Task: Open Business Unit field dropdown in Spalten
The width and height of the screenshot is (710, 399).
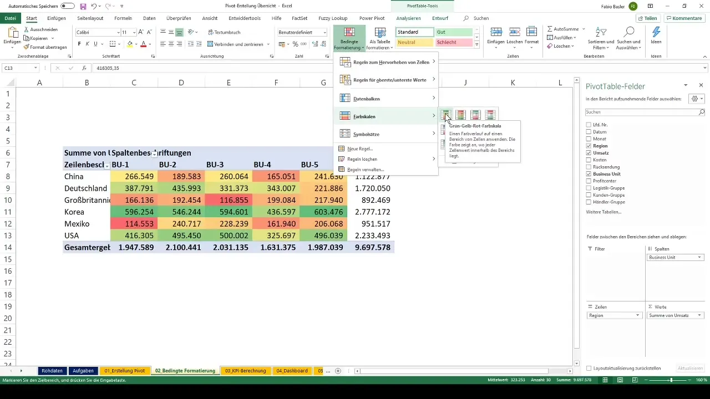Action: point(699,257)
